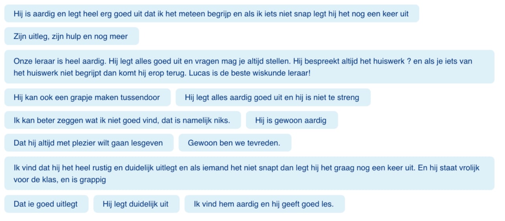Click the 'Dat ie goed uitlegt' bubble
The image size is (505, 221).
tap(46, 204)
